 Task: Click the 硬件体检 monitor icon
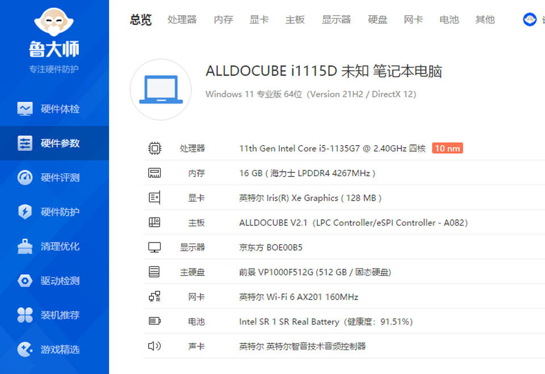25,109
